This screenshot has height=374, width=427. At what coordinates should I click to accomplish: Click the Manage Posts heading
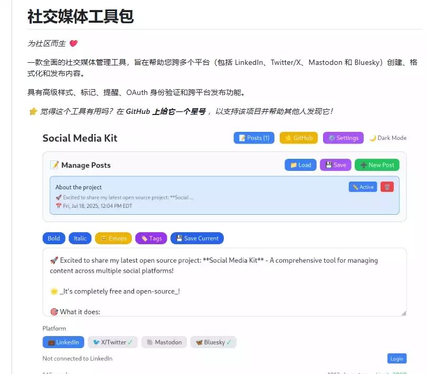coord(86,165)
